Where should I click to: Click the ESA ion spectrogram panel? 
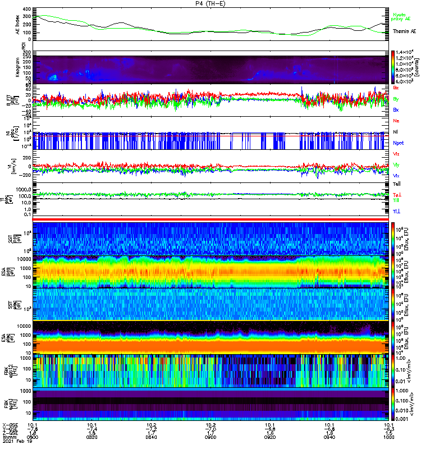210,272
